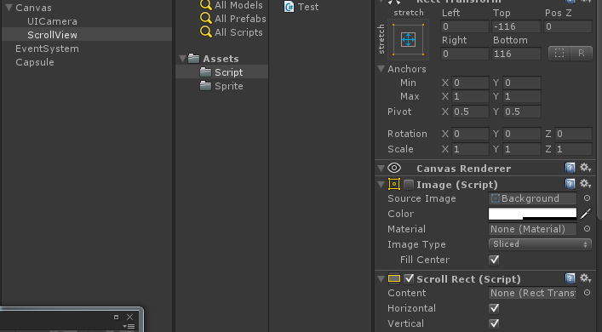The width and height of the screenshot is (602, 332).
Task: Disable the Scroll Rect component checkbox
Action: pyautogui.click(x=409, y=278)
